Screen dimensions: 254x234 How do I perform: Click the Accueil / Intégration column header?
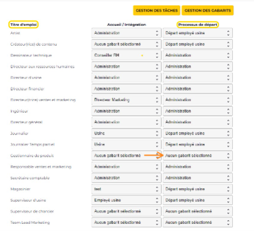[x=126, y=25]
